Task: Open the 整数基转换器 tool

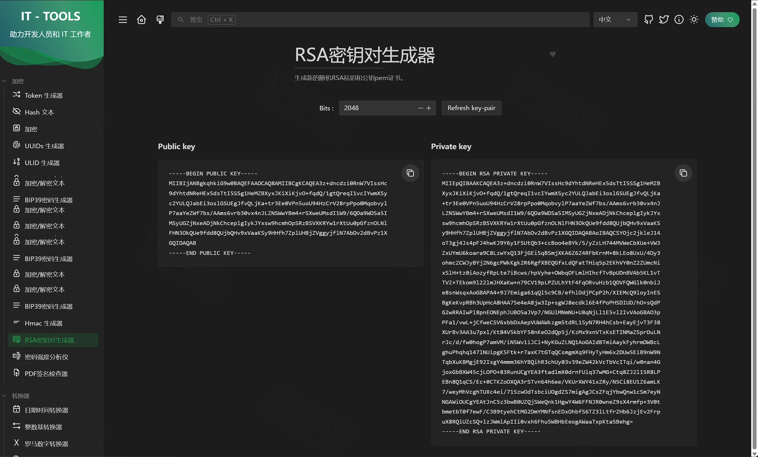Action: point(53,427)
